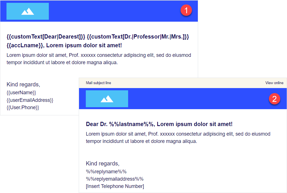Click the {{customText[Dr.|Professor|Mr.|Mrs.]}} placeholder
287x193 pixels.
pyautogui.click(x=138, y=37)
